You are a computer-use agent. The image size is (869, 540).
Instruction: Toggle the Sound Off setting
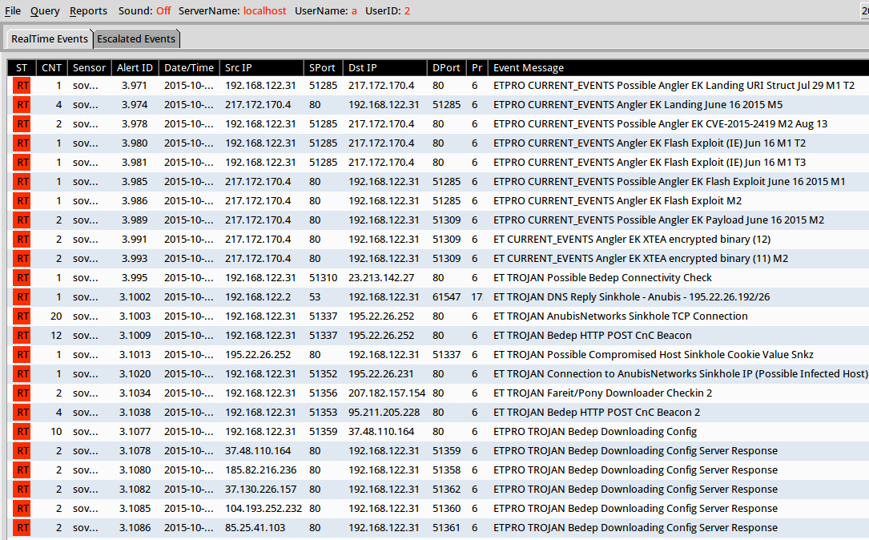(x=163, y=11)
